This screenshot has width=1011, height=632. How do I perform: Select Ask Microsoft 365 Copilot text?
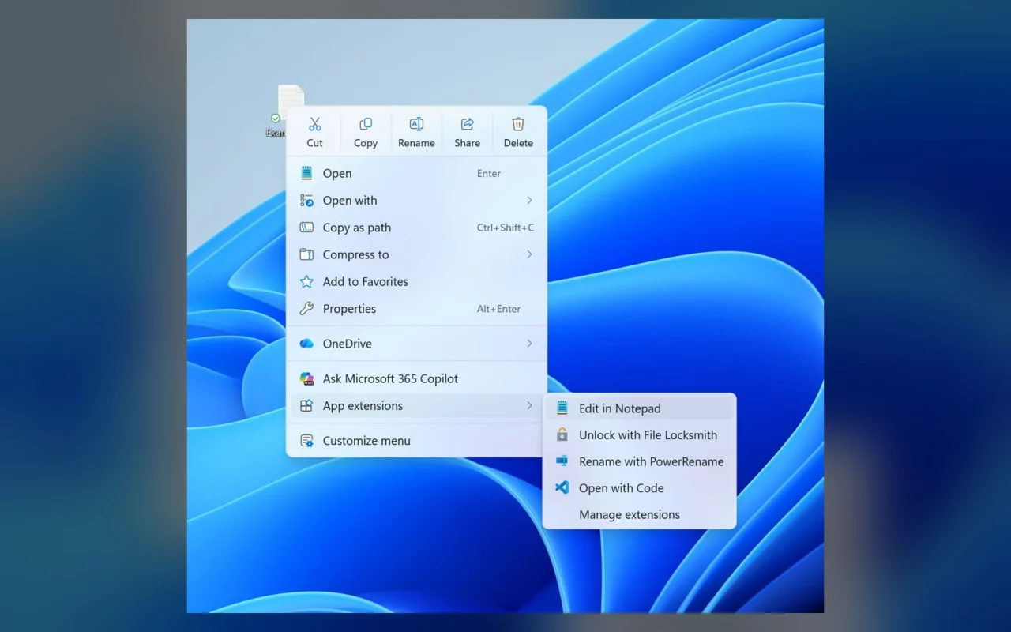(390, 378)
